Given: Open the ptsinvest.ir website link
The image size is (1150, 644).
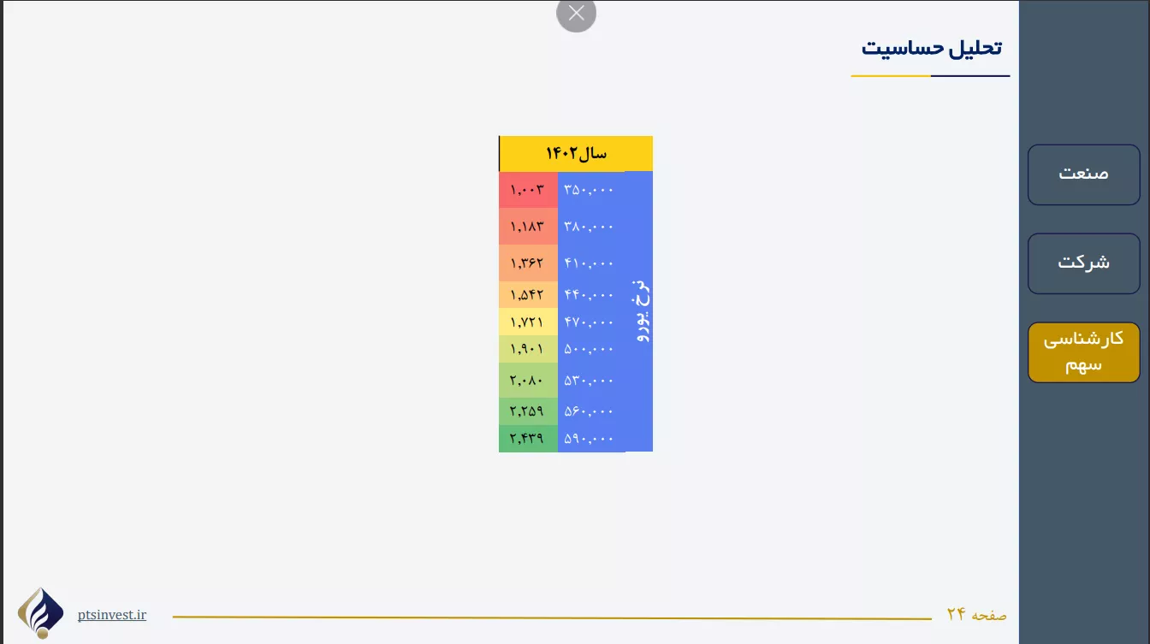Looking at the screenshot, I should click(111, 615).
